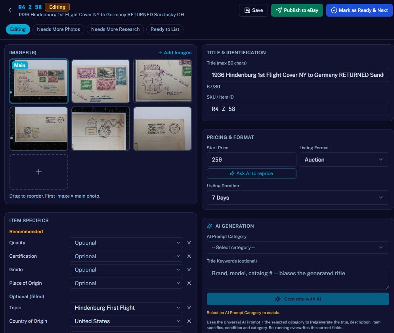Open the Certification dropdown
Screen dimensions: 394x333
click(126, 256)
